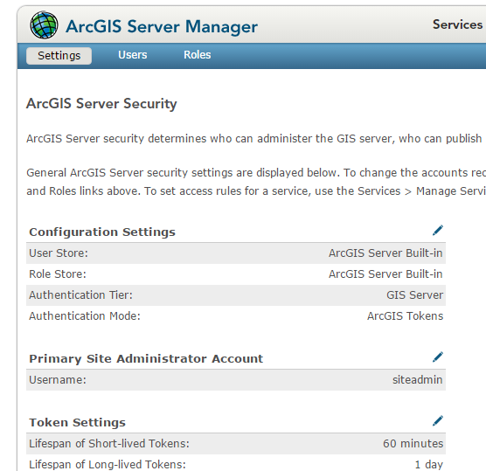Edit Token Settings via pencil icon
The image size is (486, 471).
point(438,421)
